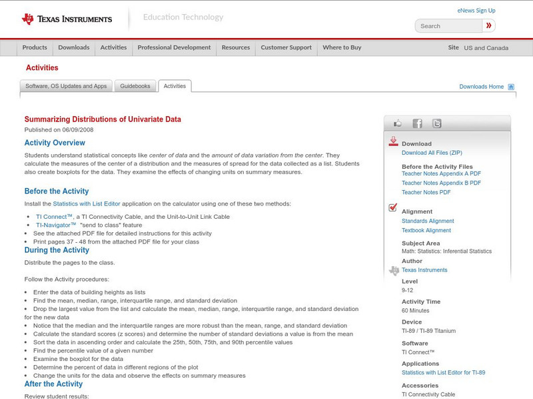This screenshot has width=533, height=399.
Task: Open the Downloads Home house icon
Action: pos(511,87)
